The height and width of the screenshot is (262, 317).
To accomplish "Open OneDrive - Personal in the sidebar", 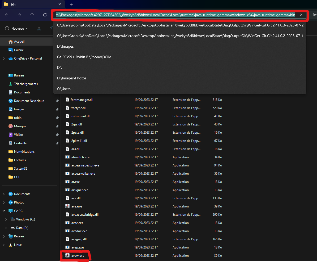I will coord(28,58).
